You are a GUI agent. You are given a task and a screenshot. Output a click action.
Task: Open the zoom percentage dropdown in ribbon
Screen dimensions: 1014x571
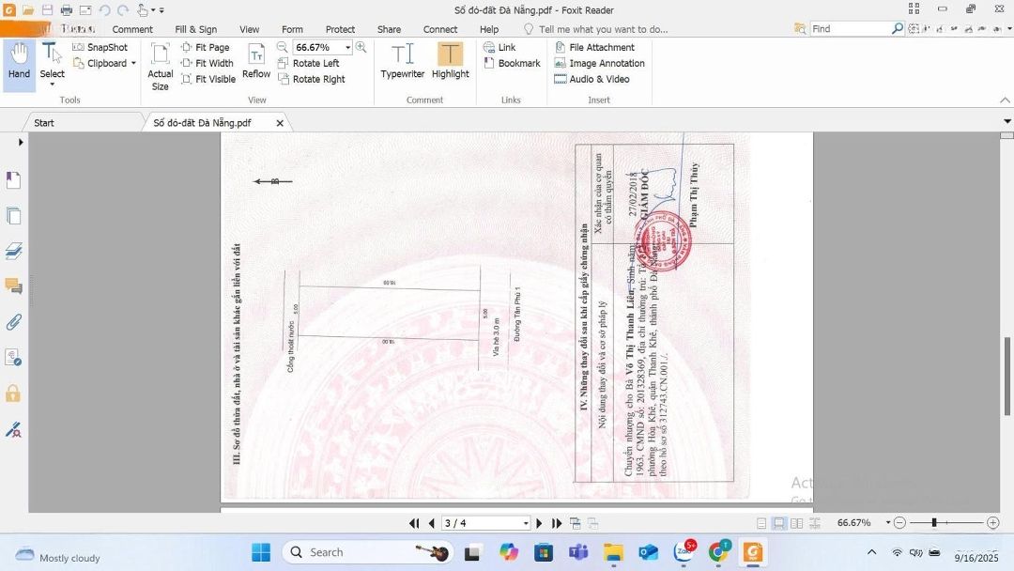(347, 47)
